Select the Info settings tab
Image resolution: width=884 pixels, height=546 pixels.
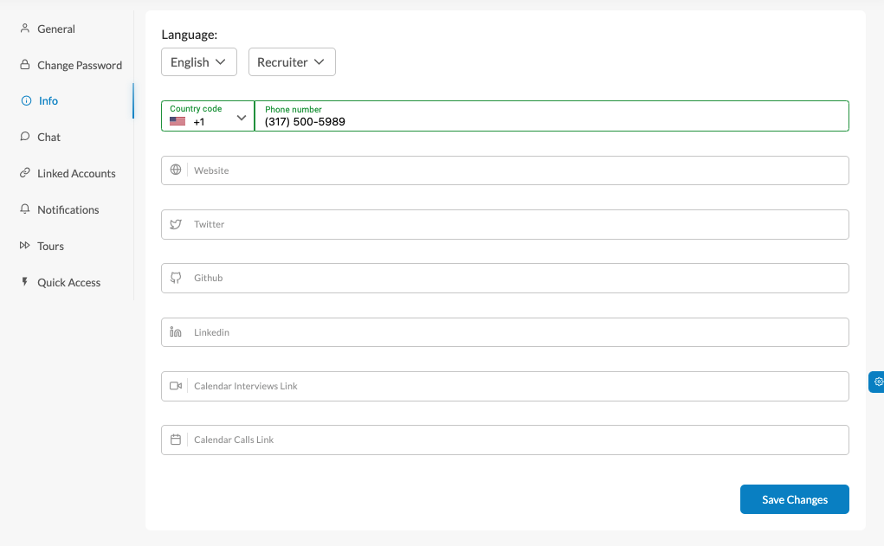[x=48, y=101]
